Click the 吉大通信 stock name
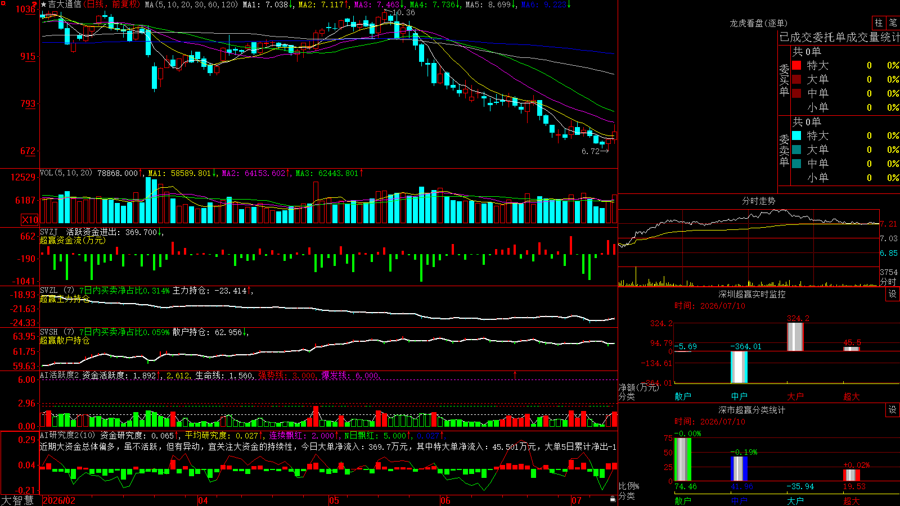 pyautogui.click(x=65, y=4)
